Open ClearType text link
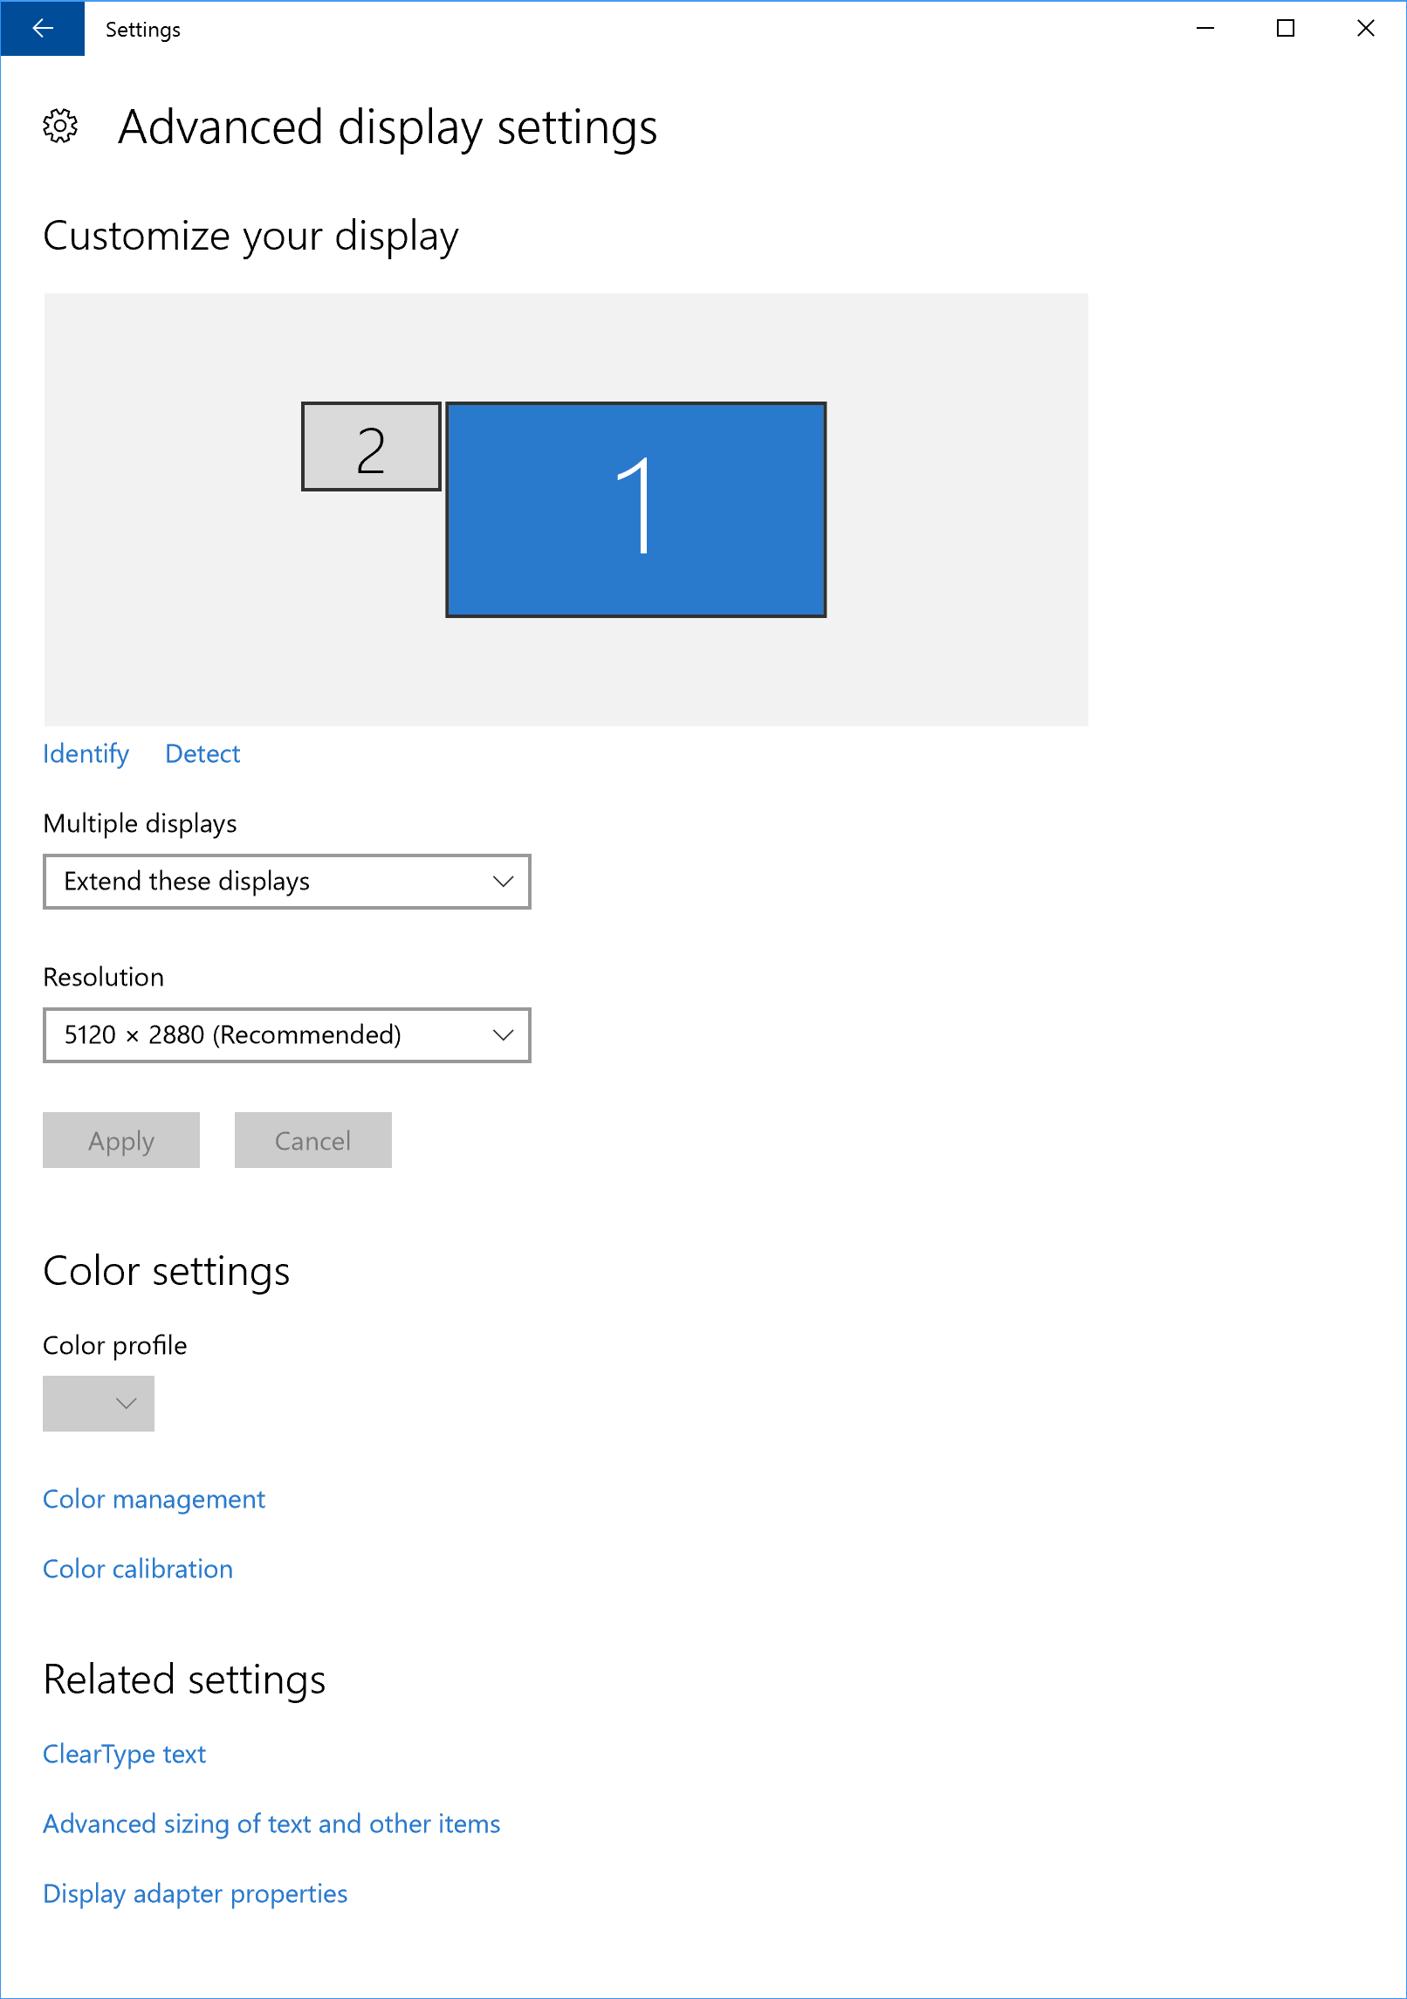Image resolution: width=1407 pixels, height=1999 pixels. click(124, 1754)
